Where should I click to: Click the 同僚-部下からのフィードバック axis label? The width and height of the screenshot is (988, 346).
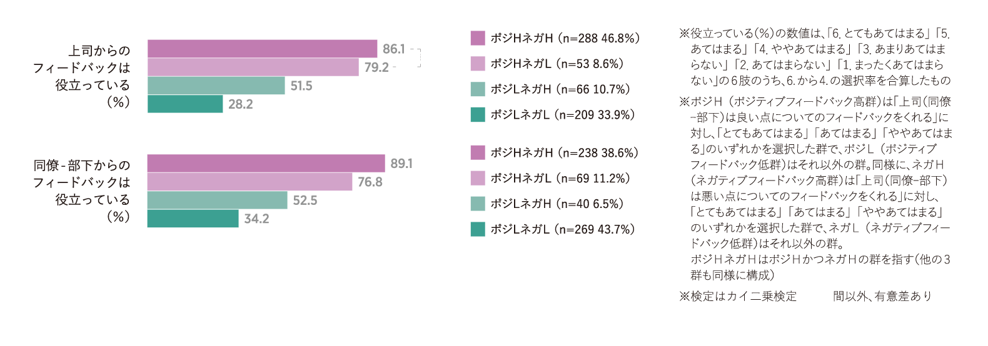point(81,190)
